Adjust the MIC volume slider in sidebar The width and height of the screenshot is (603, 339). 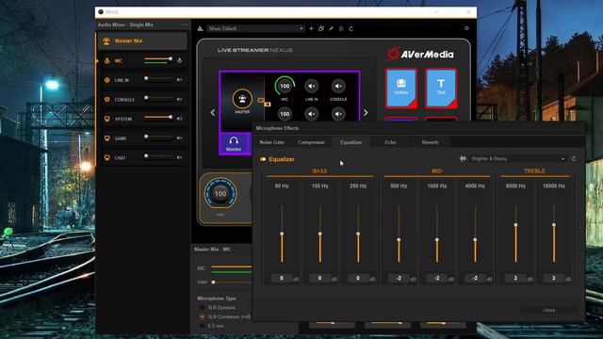[x=158, y=58]
